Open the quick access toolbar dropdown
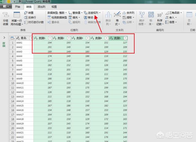 click(x=14, y=2)
